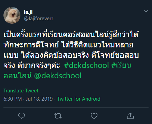Click Translate Tweet

click(x=21, y=91)
